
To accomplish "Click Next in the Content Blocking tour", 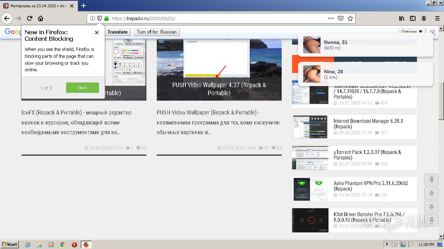I will pyautogui.click(x=82, y=88).
